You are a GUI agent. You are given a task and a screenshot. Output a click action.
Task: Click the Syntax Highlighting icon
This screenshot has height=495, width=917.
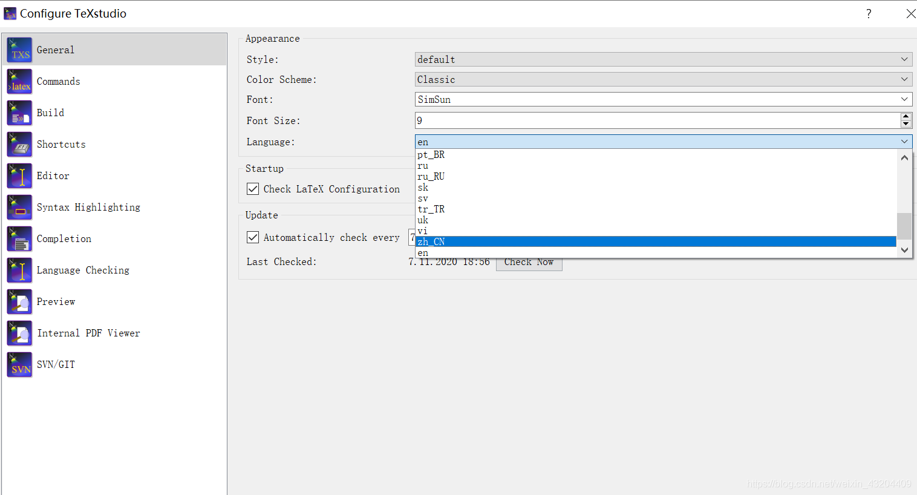19,207
